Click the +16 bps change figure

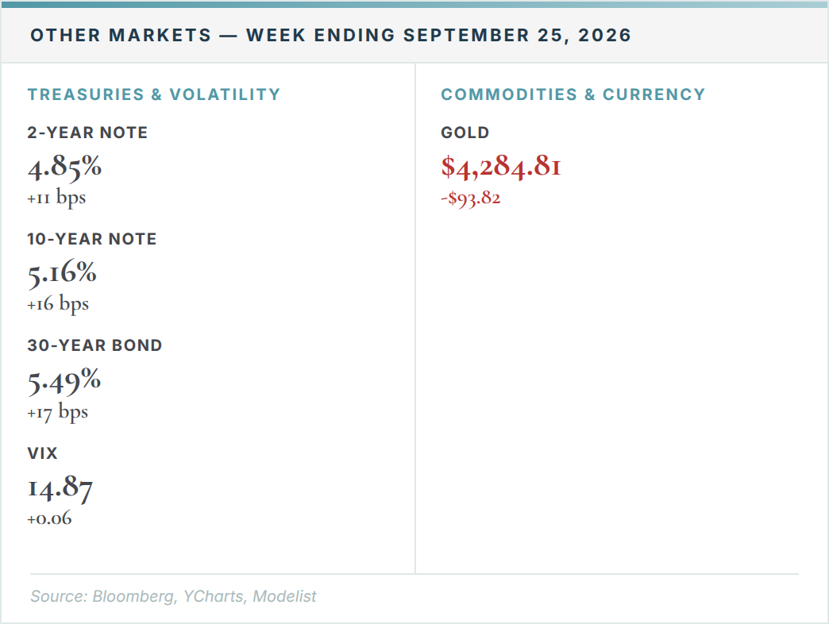[58, 304]
